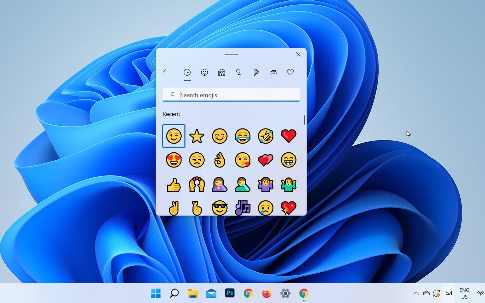The height and width of the screenshot is (303, 485).
Task: Click the emoji list vertical scrollbar
Action: click(304, 120)
